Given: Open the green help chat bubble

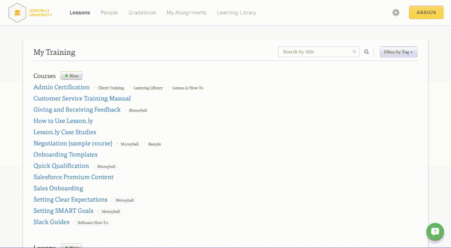Looking at the screenshot, I should [x=435, y=232].
